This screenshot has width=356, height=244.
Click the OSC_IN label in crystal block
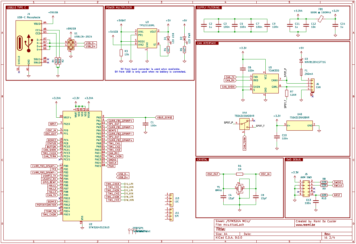coord(265,174)
